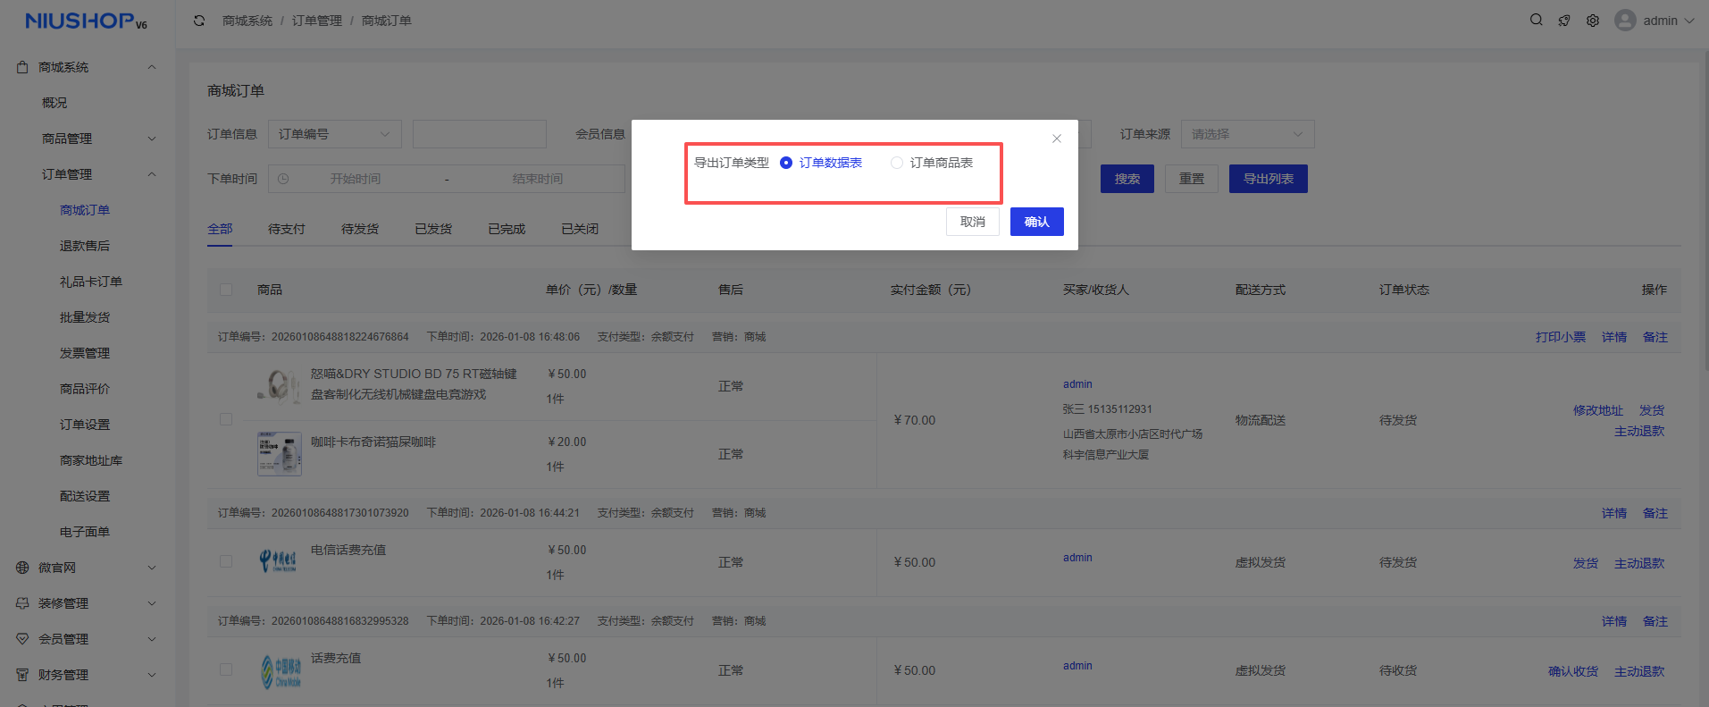Click the 取消 button in dialog
This screenshot has height=707, width=1709.
(972, 222)
